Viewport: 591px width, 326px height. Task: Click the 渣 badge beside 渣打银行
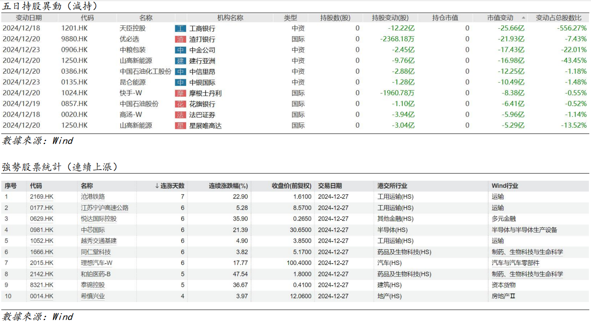180,39
